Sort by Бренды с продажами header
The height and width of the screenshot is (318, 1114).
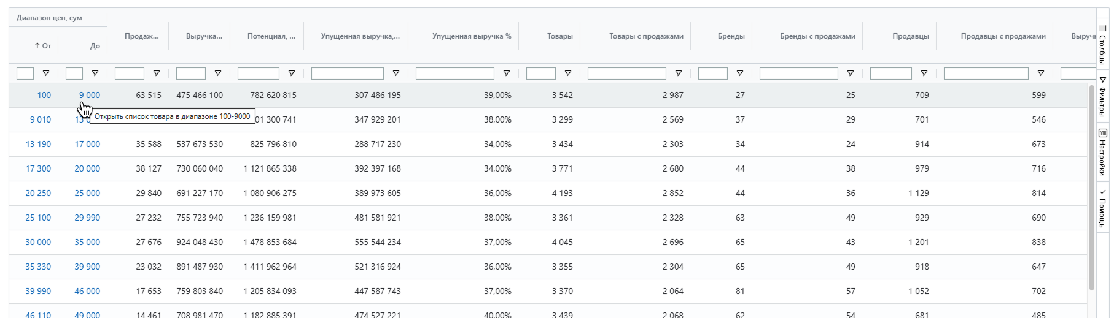817,36
